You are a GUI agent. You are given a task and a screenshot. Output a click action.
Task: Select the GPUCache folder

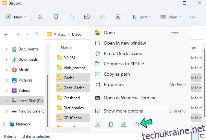coord(73,118)
